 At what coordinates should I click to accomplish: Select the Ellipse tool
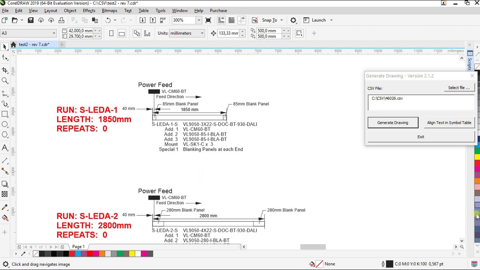pos(4,124)
